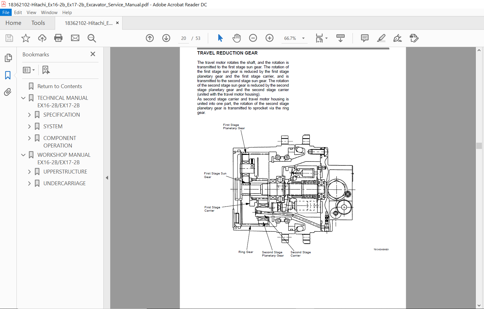Click scrollbar up arrow
The width and height of the screenshot is (484, 309).
[x=479, y=50]
